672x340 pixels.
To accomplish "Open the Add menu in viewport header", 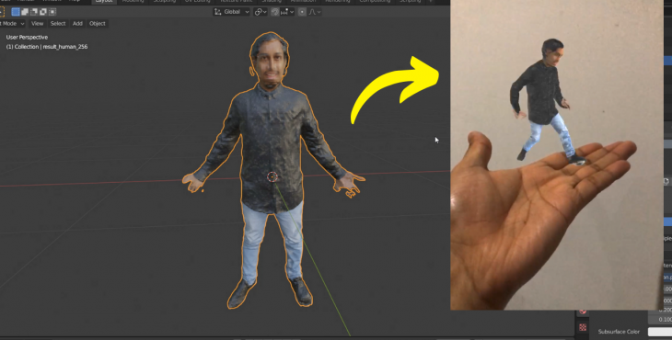I will pos(77,24).
